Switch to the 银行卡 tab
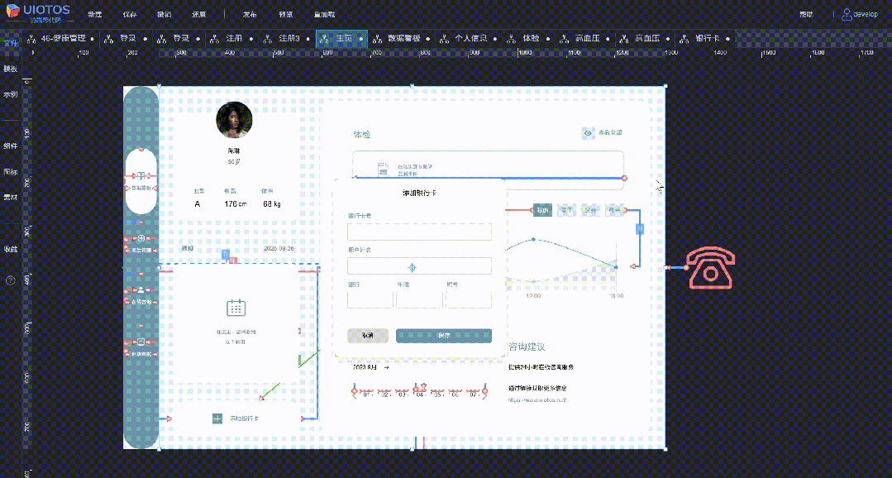The image size is (892, 478). tap(704, 39)
